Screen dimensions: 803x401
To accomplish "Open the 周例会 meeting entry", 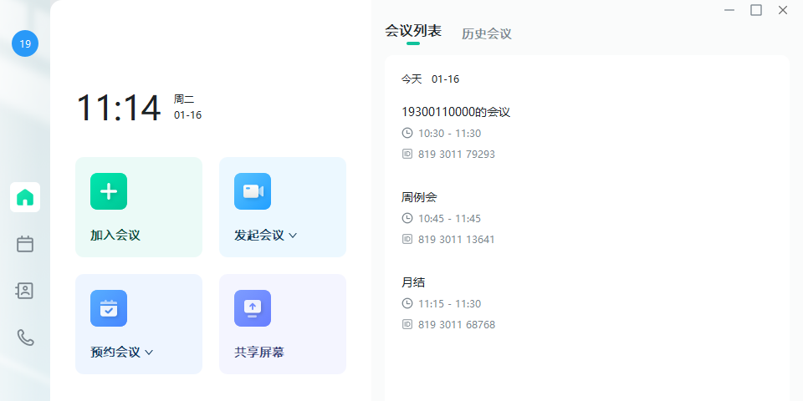I will pyautogui.click(x=419, y=197).
